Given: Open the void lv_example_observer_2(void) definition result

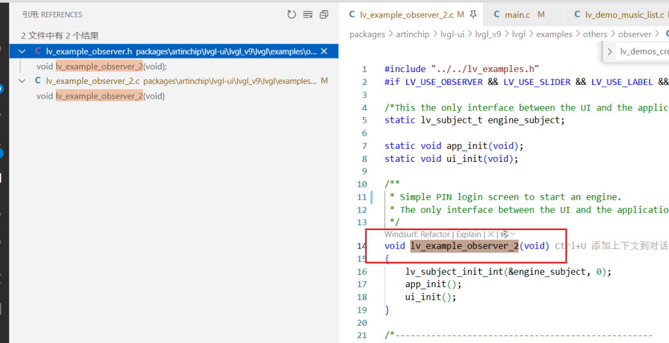Looking at the screenshot, I should coord(101,96).
